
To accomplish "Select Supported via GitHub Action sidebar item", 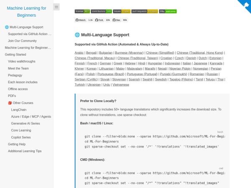I will coord(30,34).
